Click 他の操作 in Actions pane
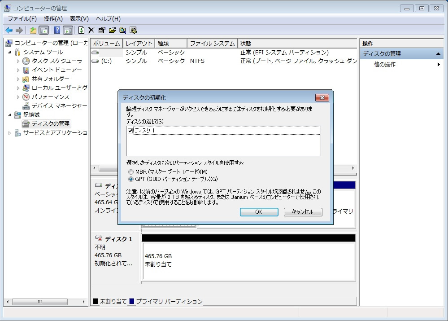The height and width of the screenshot is (321, 448). 385,64
